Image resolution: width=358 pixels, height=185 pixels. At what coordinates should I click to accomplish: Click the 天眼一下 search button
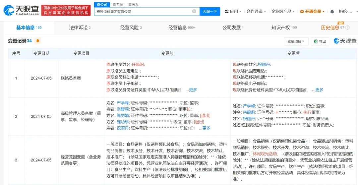[210, 11]
